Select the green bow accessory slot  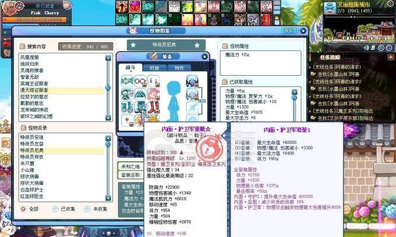pyautogui.click(x=127, y=81)
